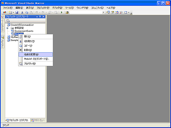Open the Add New Item dropdown arrow

tap(13, 12)
